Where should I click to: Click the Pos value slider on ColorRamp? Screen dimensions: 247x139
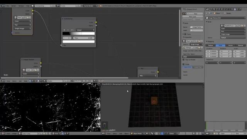84,38
